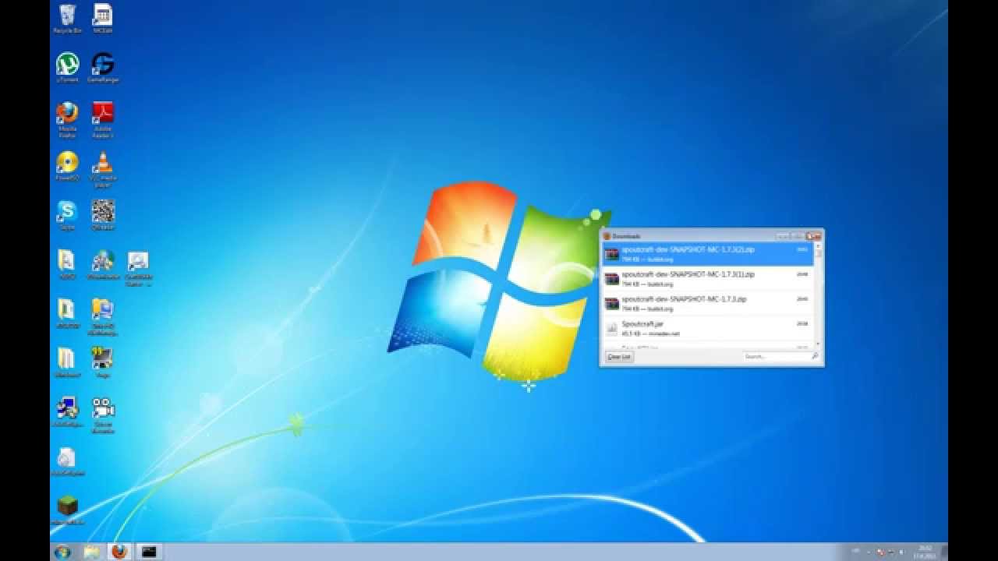Open the command prompt taskbar button
The width and height of the screenshot is (998, 561).
[148, 552]
